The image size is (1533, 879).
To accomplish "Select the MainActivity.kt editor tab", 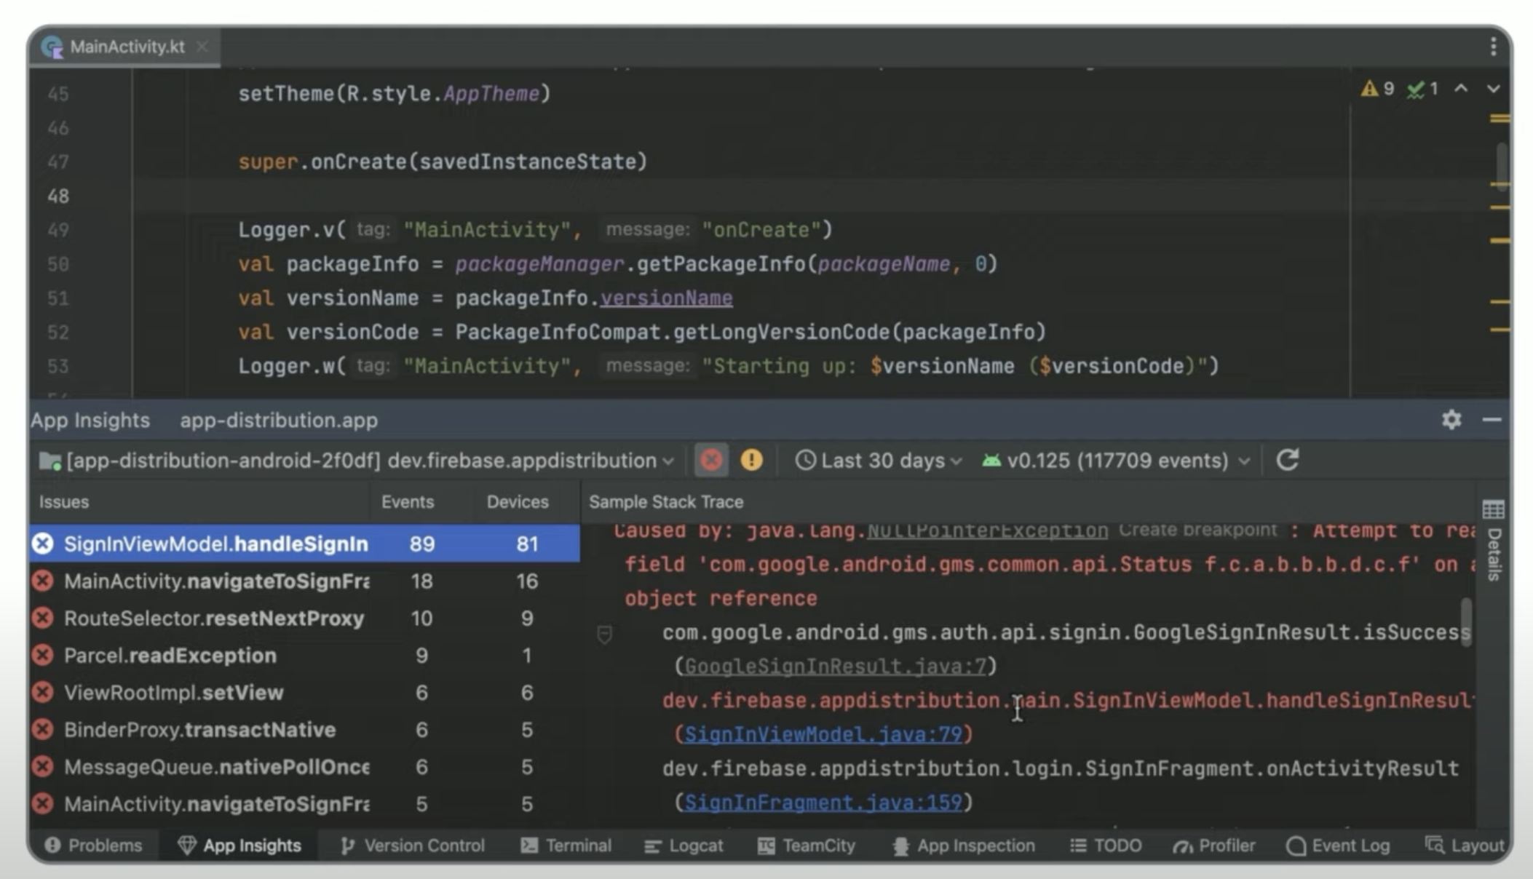I will pos(125,47).
